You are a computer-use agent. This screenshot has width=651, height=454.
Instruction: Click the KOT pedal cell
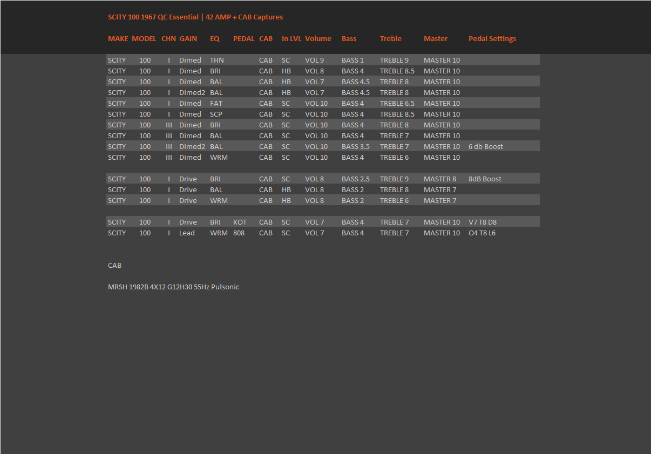tap(240, 222)
